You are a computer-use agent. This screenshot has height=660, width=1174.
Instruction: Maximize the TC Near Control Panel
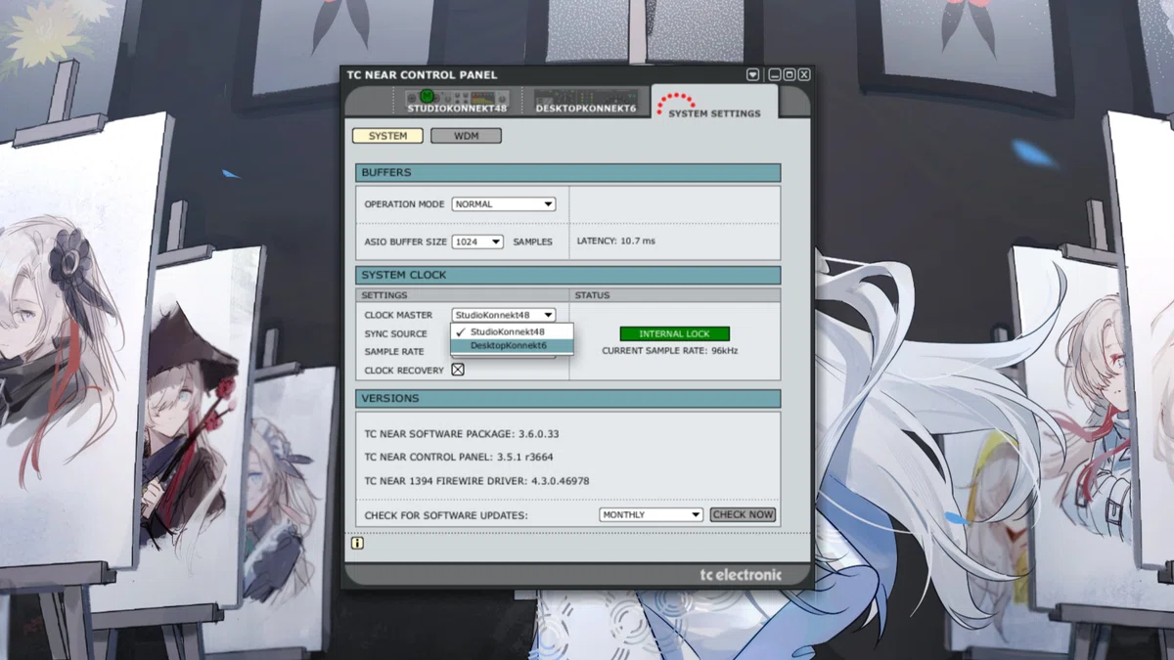click(790, 74)
